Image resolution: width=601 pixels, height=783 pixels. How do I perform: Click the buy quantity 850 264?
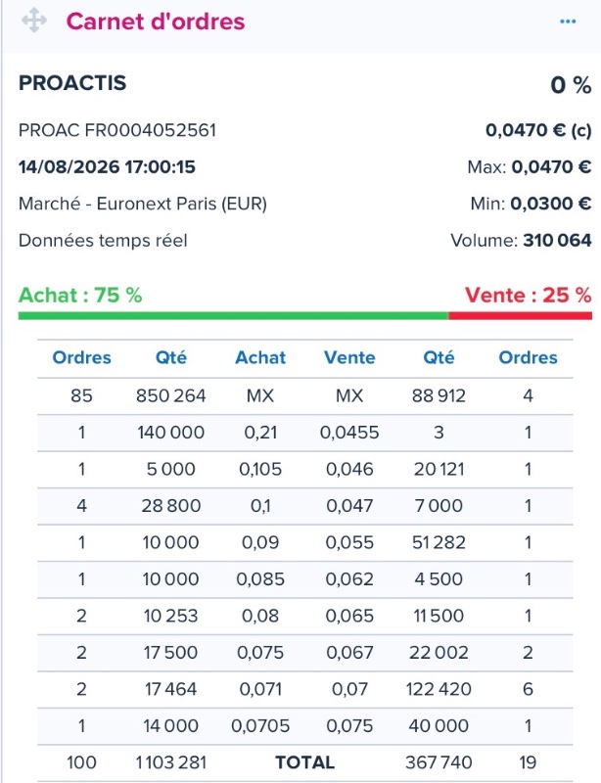171,396
